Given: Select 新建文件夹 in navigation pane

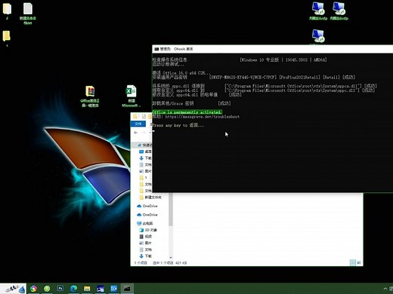Looking at the screenshot, I should pos(150,198).
